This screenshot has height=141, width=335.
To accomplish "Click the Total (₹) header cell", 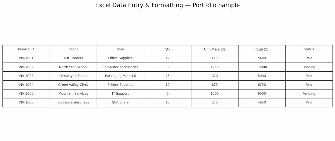I will point(262,49).
